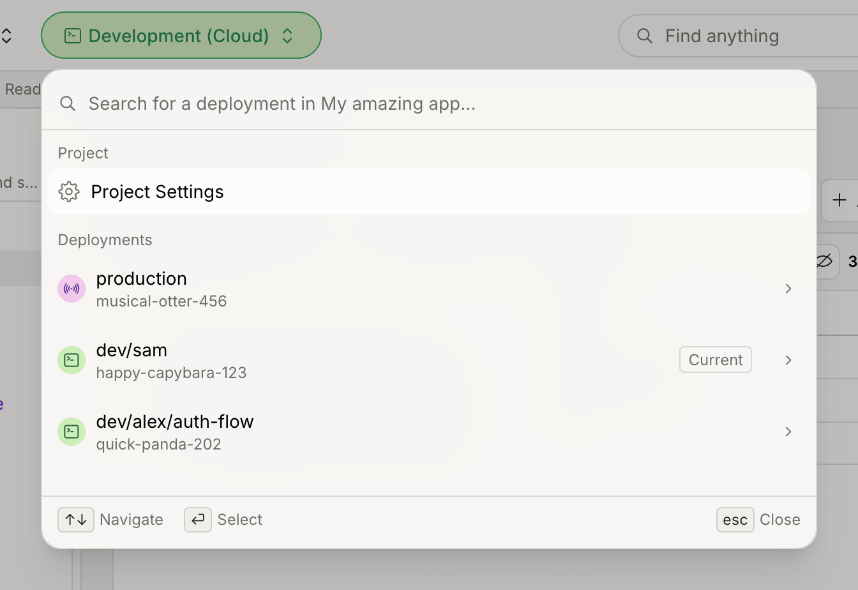Click the plus button behind the dialog
Viewport: 858px width, 590px height.
[839, 200]
